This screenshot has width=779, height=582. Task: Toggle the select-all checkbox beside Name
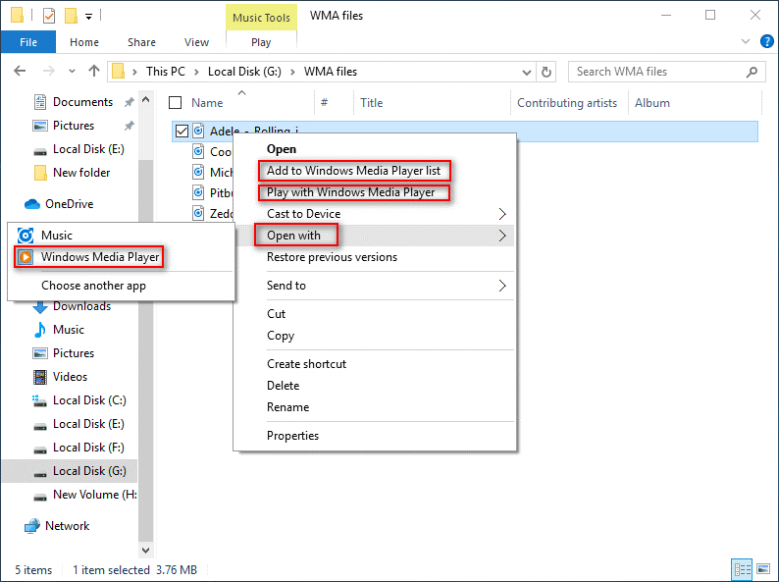176,102
